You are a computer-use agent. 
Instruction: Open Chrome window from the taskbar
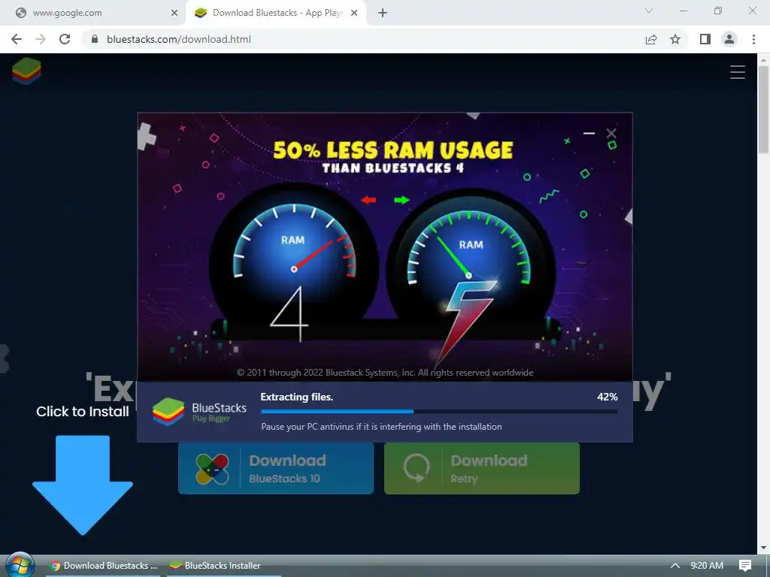pyautogui.click(x=104, y=566)
